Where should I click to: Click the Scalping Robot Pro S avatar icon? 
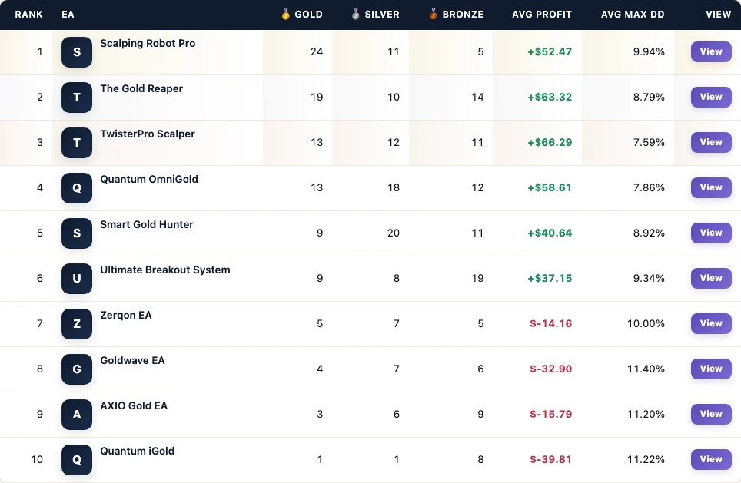click(x=77, y=52)
